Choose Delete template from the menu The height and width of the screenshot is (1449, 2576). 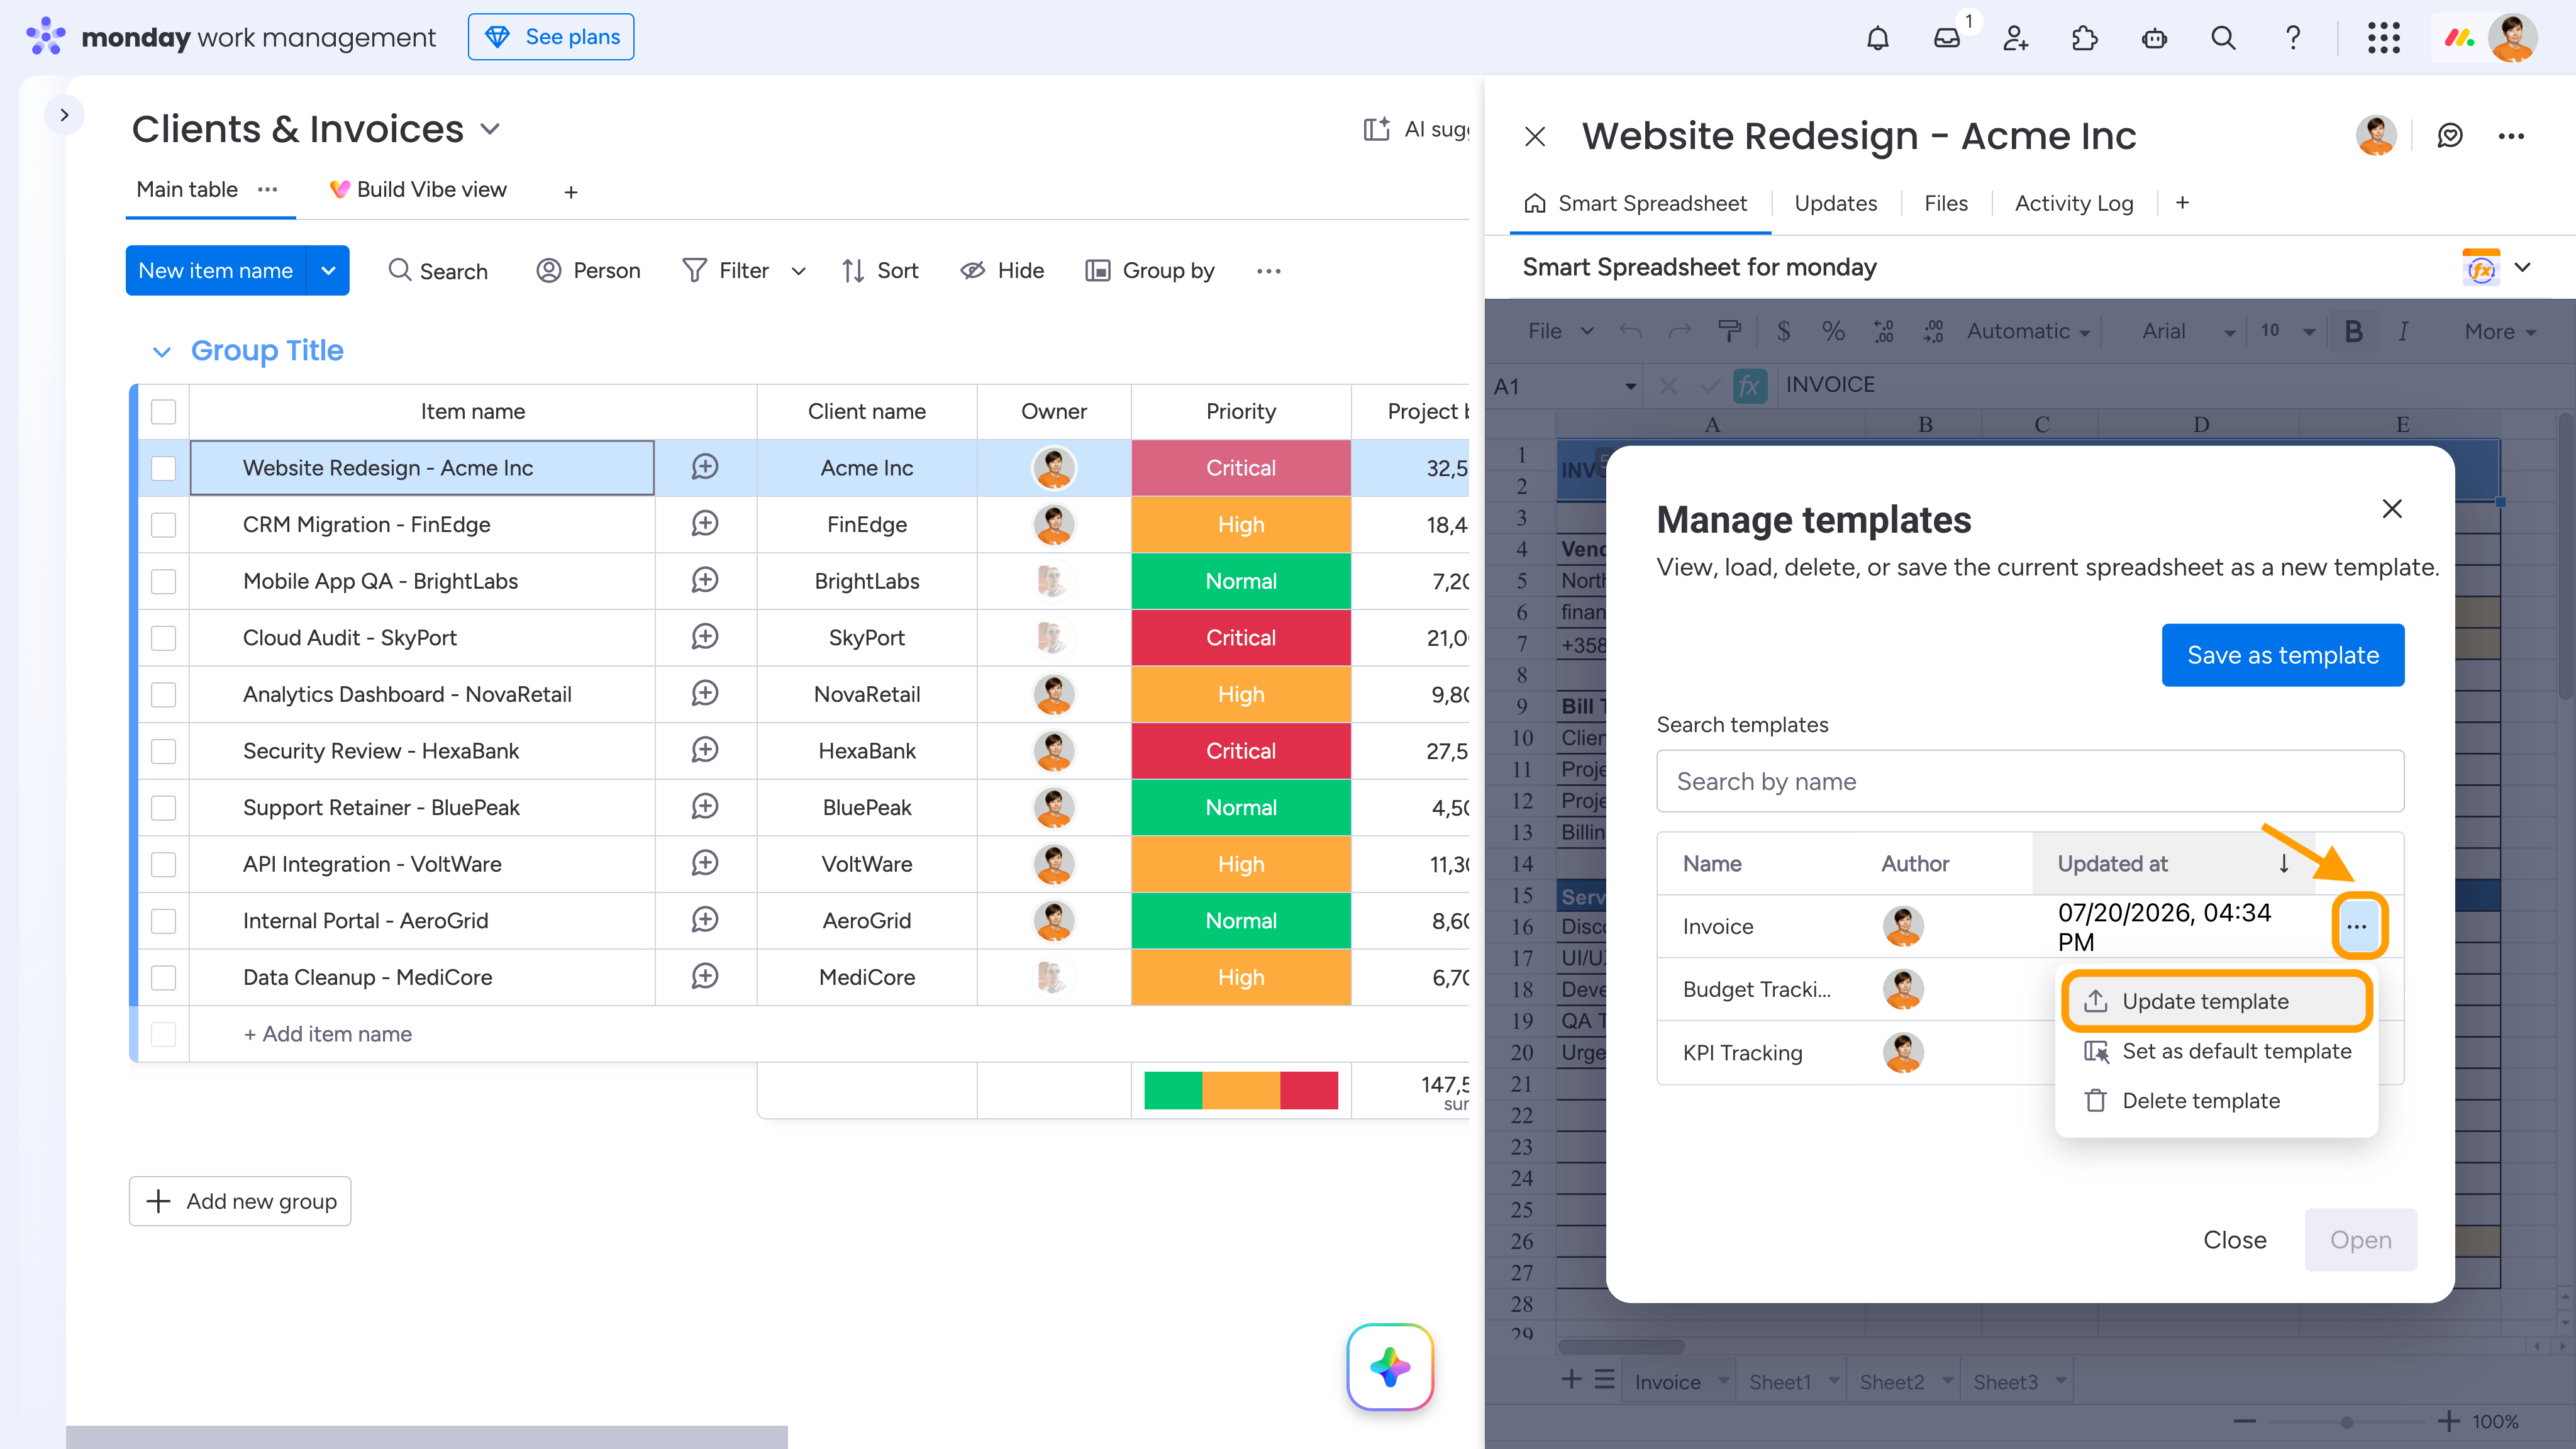(2216, 1101)
